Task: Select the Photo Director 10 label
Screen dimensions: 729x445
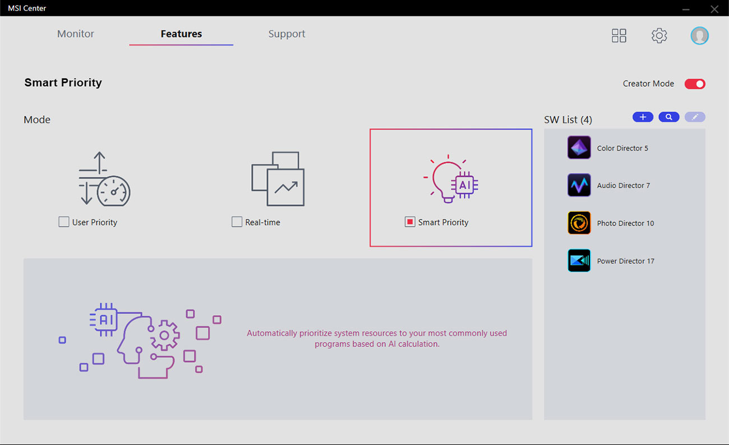Action: click(625, 223)
